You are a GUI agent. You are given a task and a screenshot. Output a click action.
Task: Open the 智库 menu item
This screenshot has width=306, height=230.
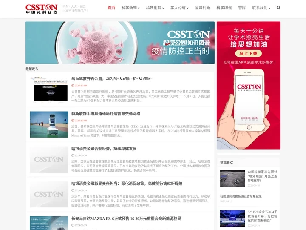tap(242, 8)
